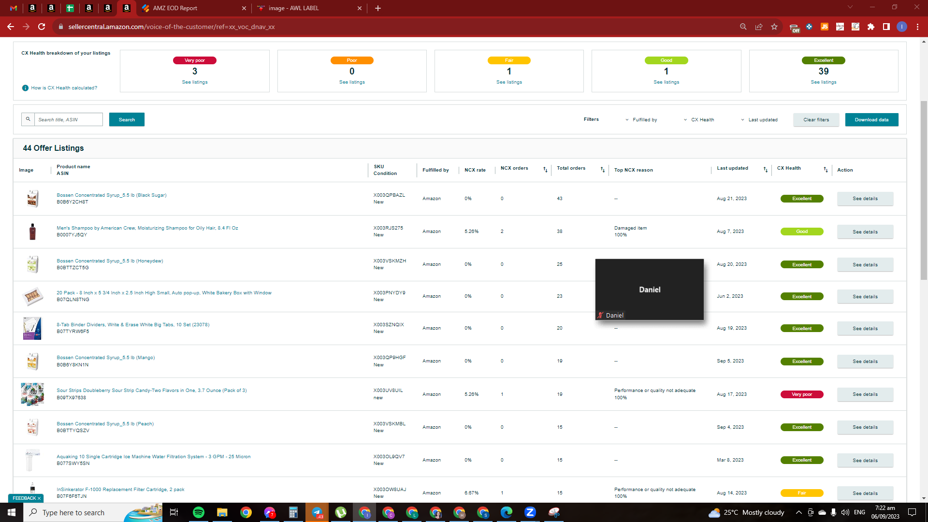Click the Sour Strips candy thumbnail
The width and height of the screenshot is (928, 522).
pyautogui.click(x=32, y=394)
